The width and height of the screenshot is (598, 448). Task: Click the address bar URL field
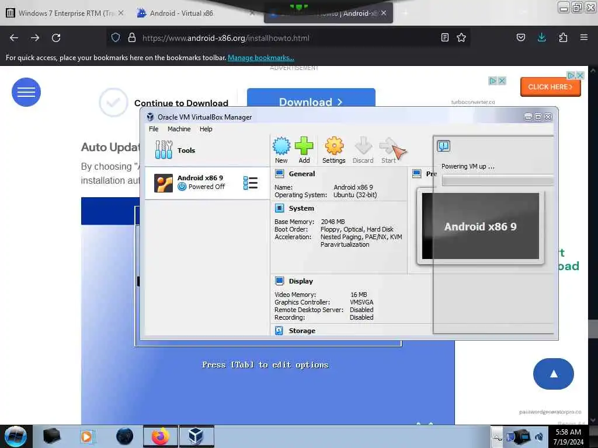pos(288,38)
